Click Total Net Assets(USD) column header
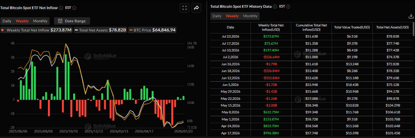Viewport: 415px width, 138px height. (x=392, y=27)
